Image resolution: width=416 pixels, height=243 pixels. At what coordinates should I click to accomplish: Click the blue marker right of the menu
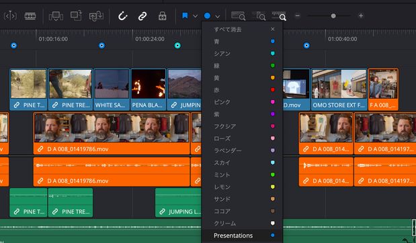[306, 46]
